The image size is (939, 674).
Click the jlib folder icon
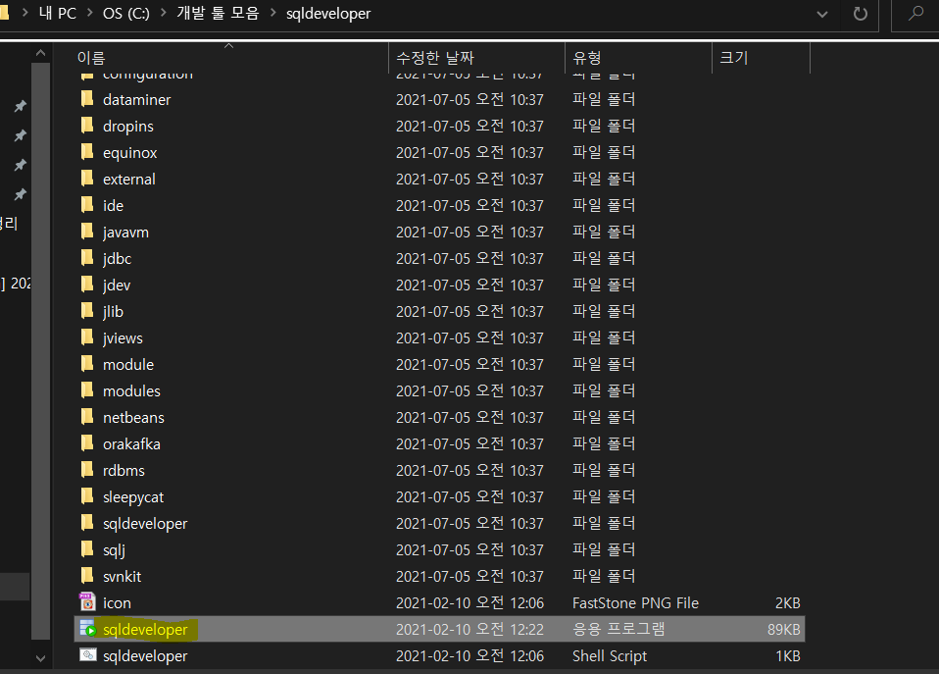[87, 311]
